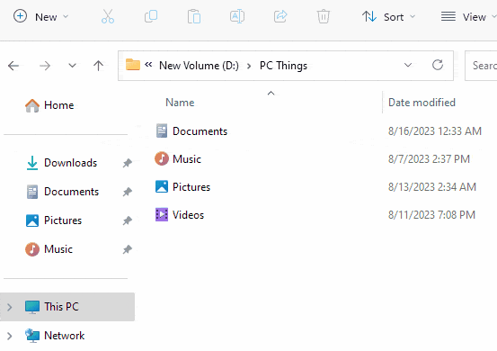Open the New item menu
497x351 pixels.
40,16
